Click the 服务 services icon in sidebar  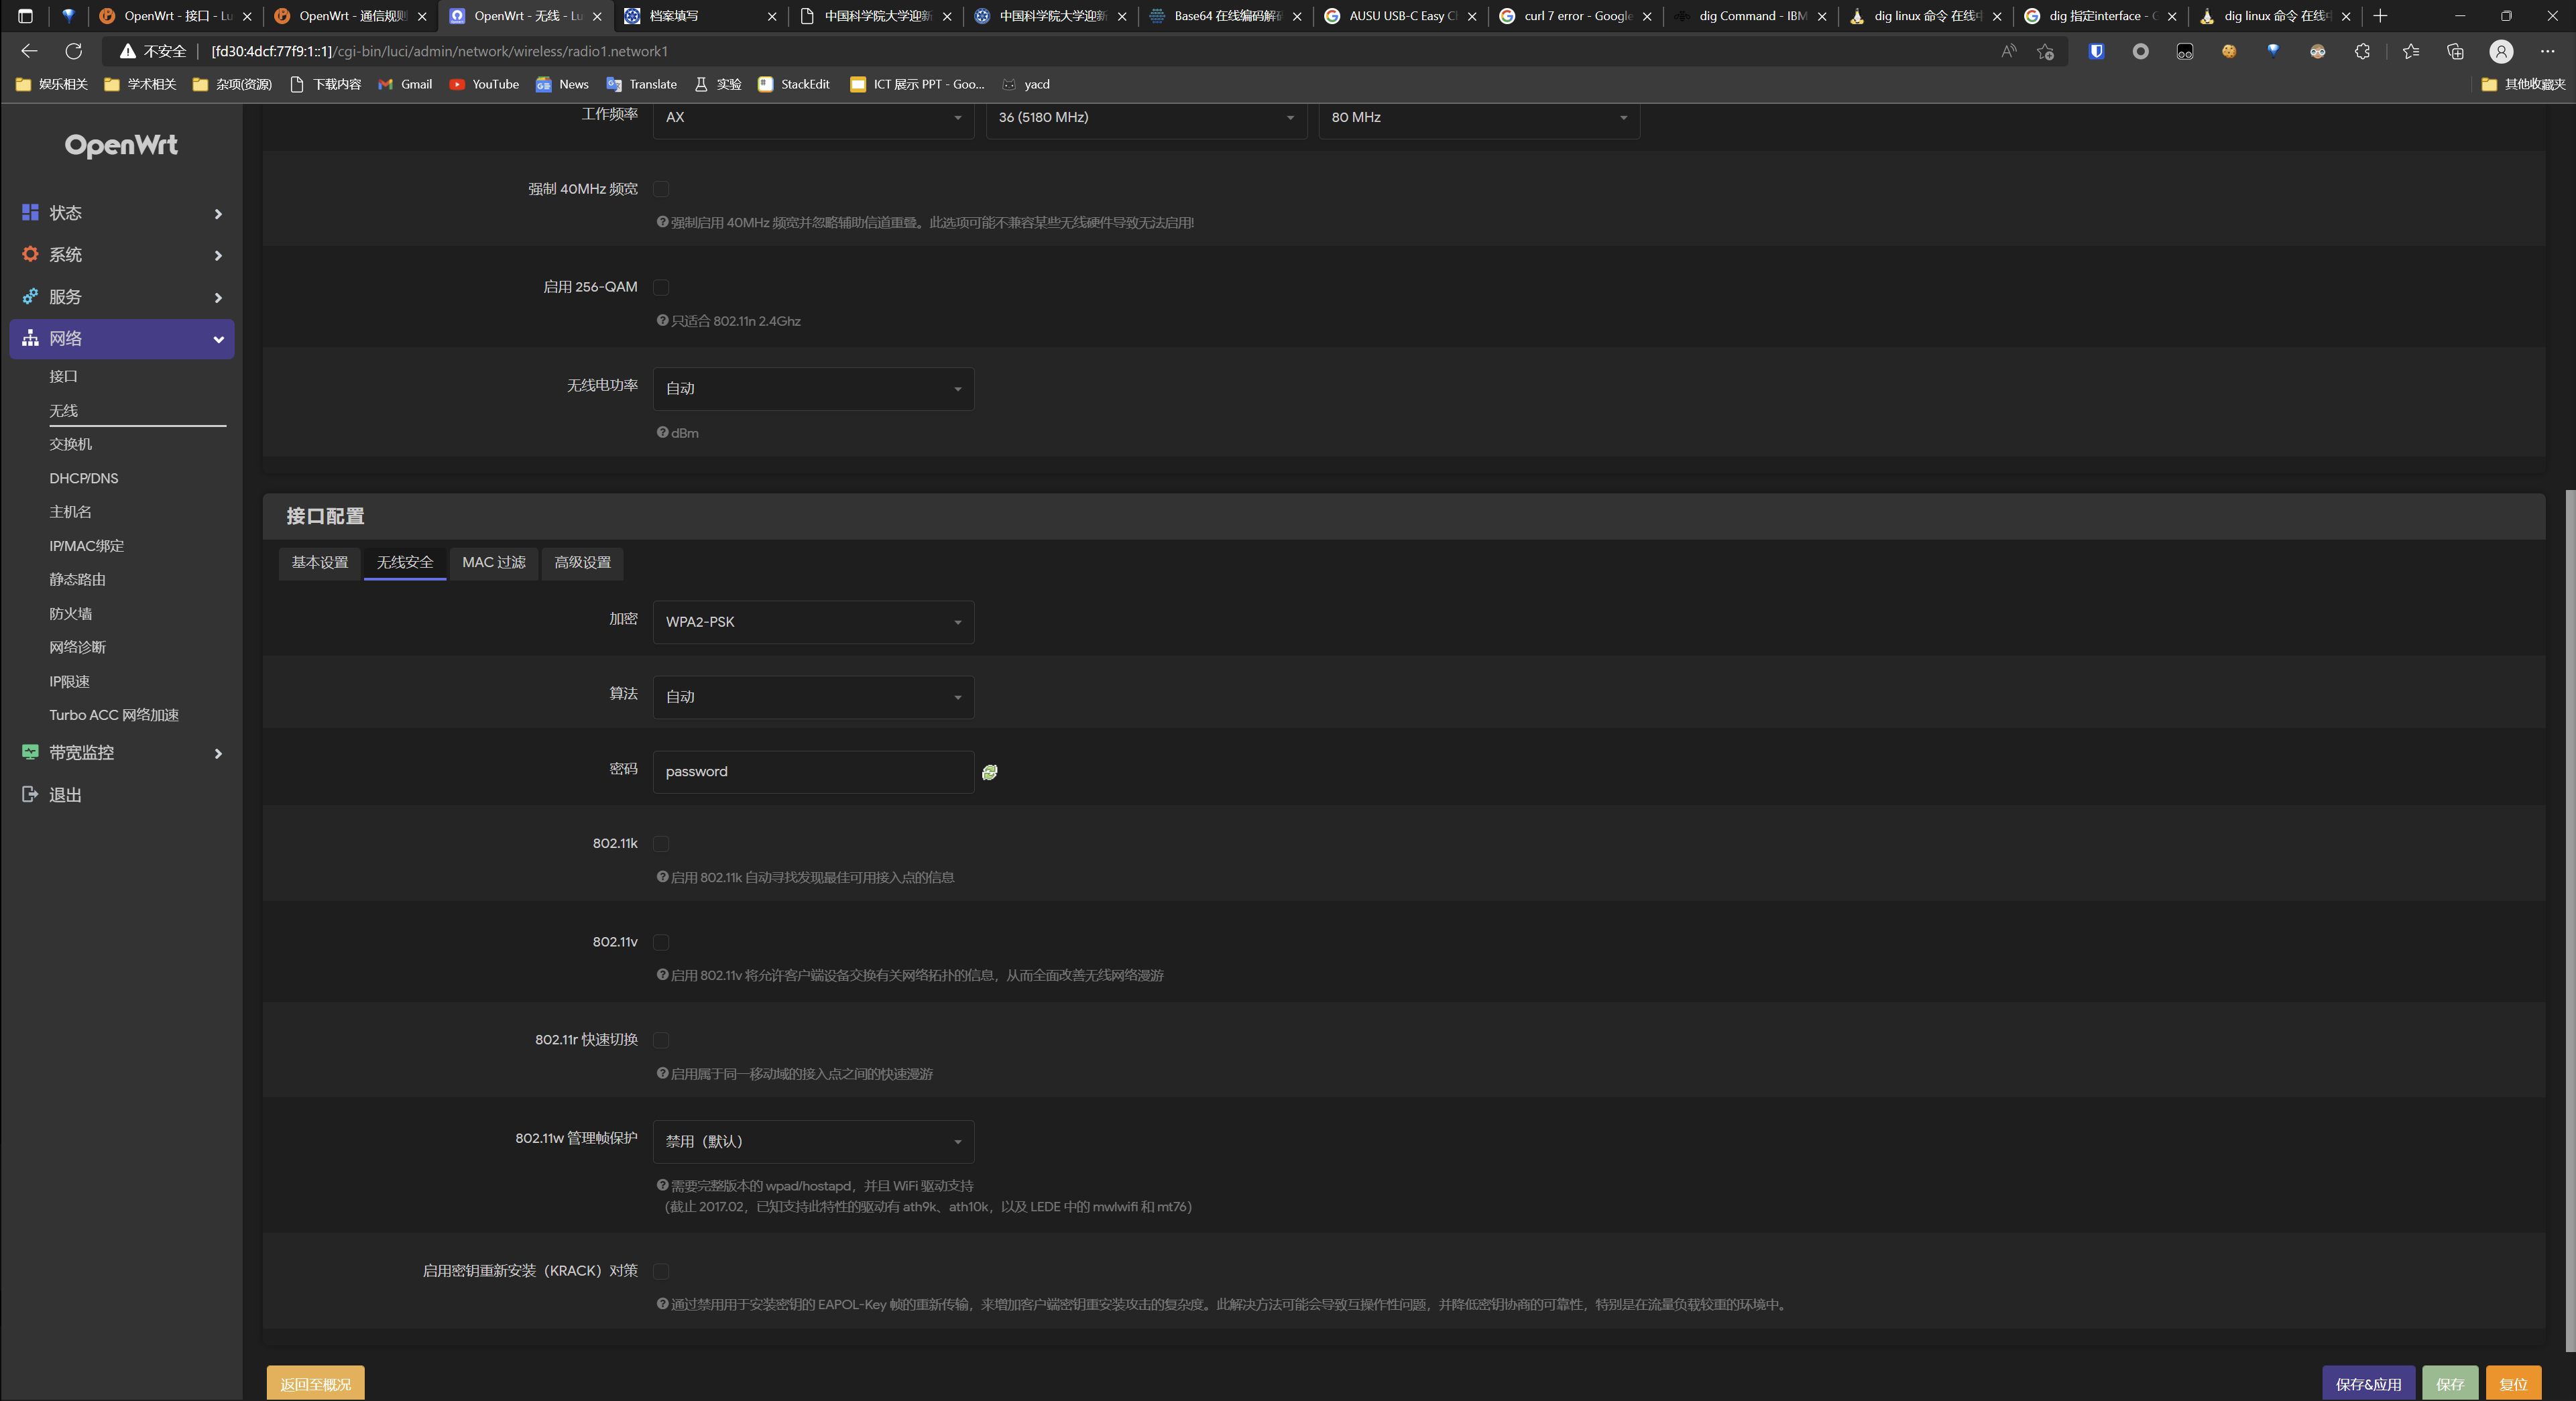tap(30, 297)
